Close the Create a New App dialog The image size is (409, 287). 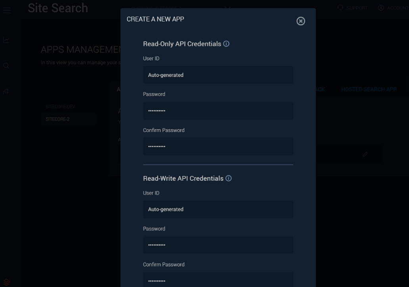click(x=300, y=21)
